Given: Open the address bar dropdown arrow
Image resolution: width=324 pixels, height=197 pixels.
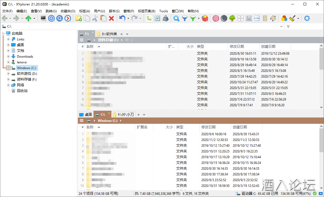Looking at the screenshot, I should pyautogui.click(x=282, y=27).
